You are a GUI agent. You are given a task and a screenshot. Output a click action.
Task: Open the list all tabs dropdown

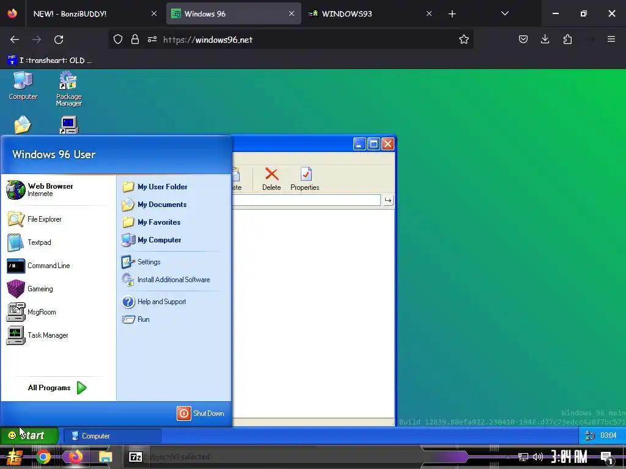504,13
